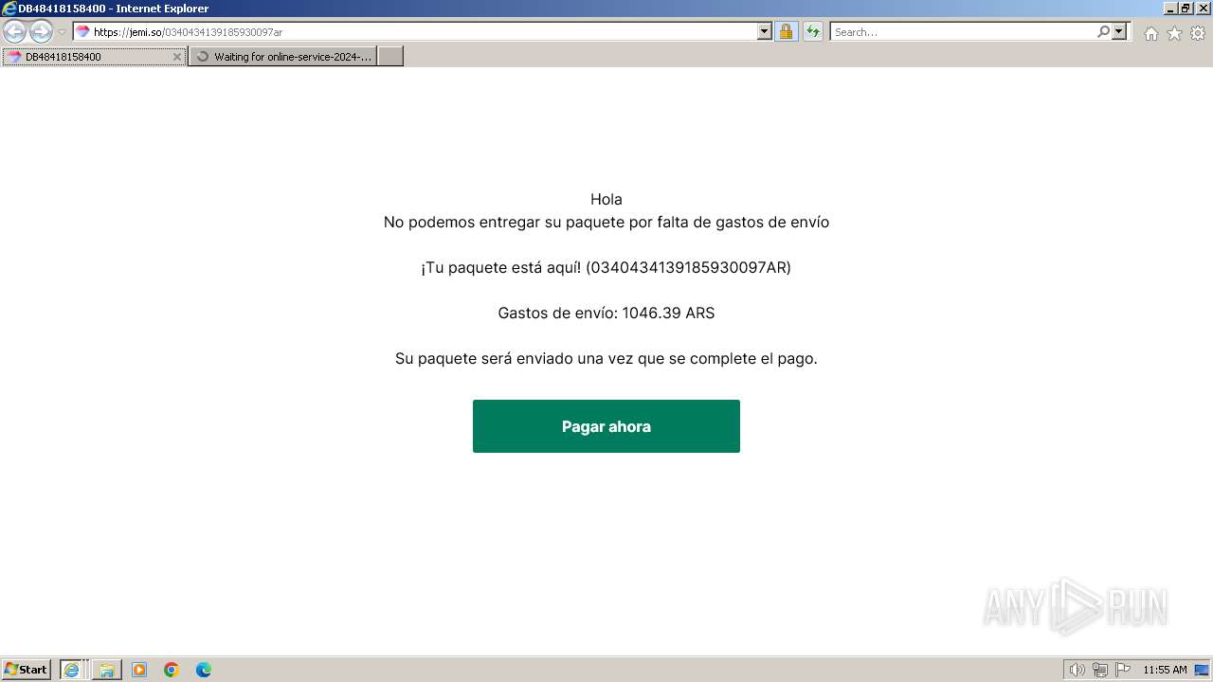
Task: Click the Back navigation arrow
Action: coord(14,32)
